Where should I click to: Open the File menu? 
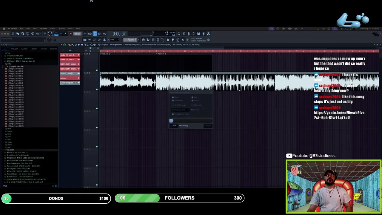click(x=22, y=29)
